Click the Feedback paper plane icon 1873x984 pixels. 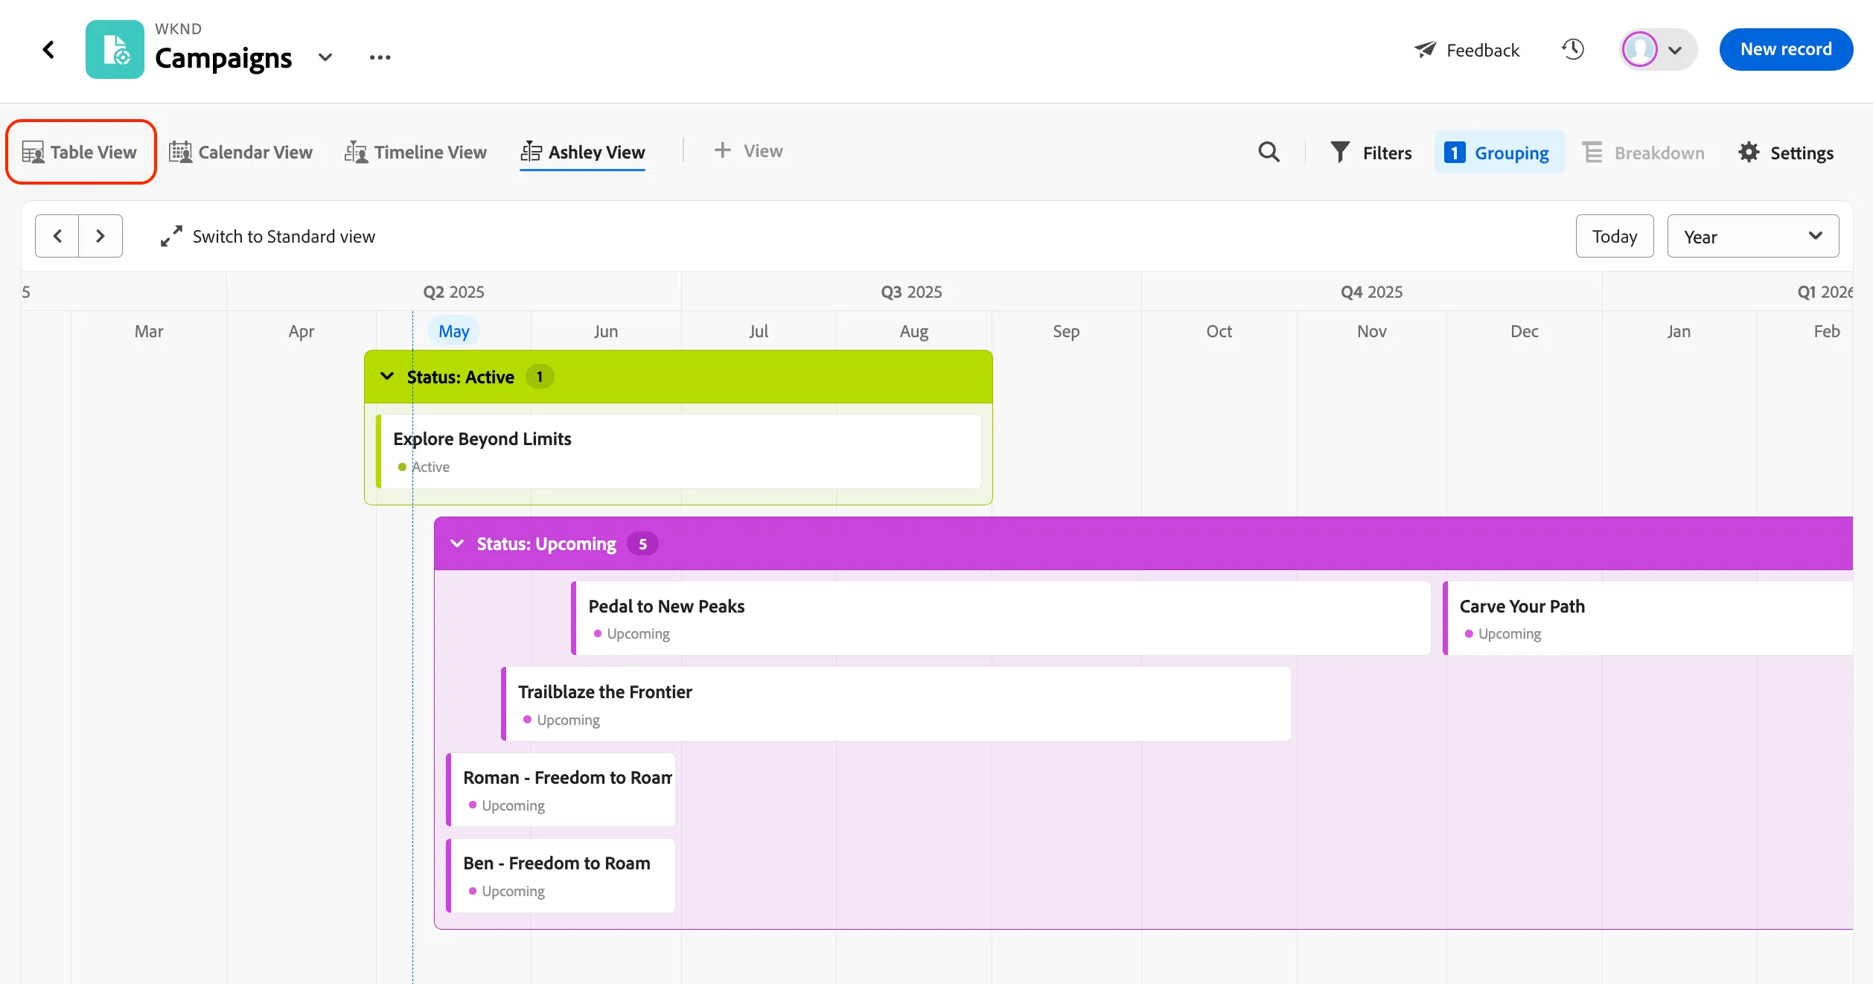pos(1424,50)
